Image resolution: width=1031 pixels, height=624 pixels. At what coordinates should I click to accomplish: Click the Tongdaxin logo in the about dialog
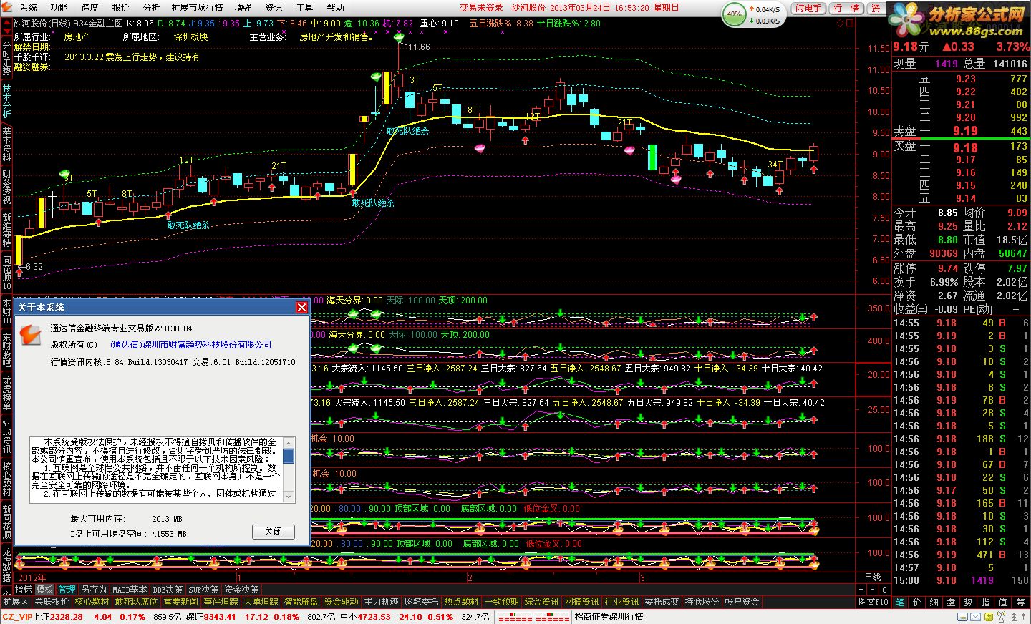(30, 333)
